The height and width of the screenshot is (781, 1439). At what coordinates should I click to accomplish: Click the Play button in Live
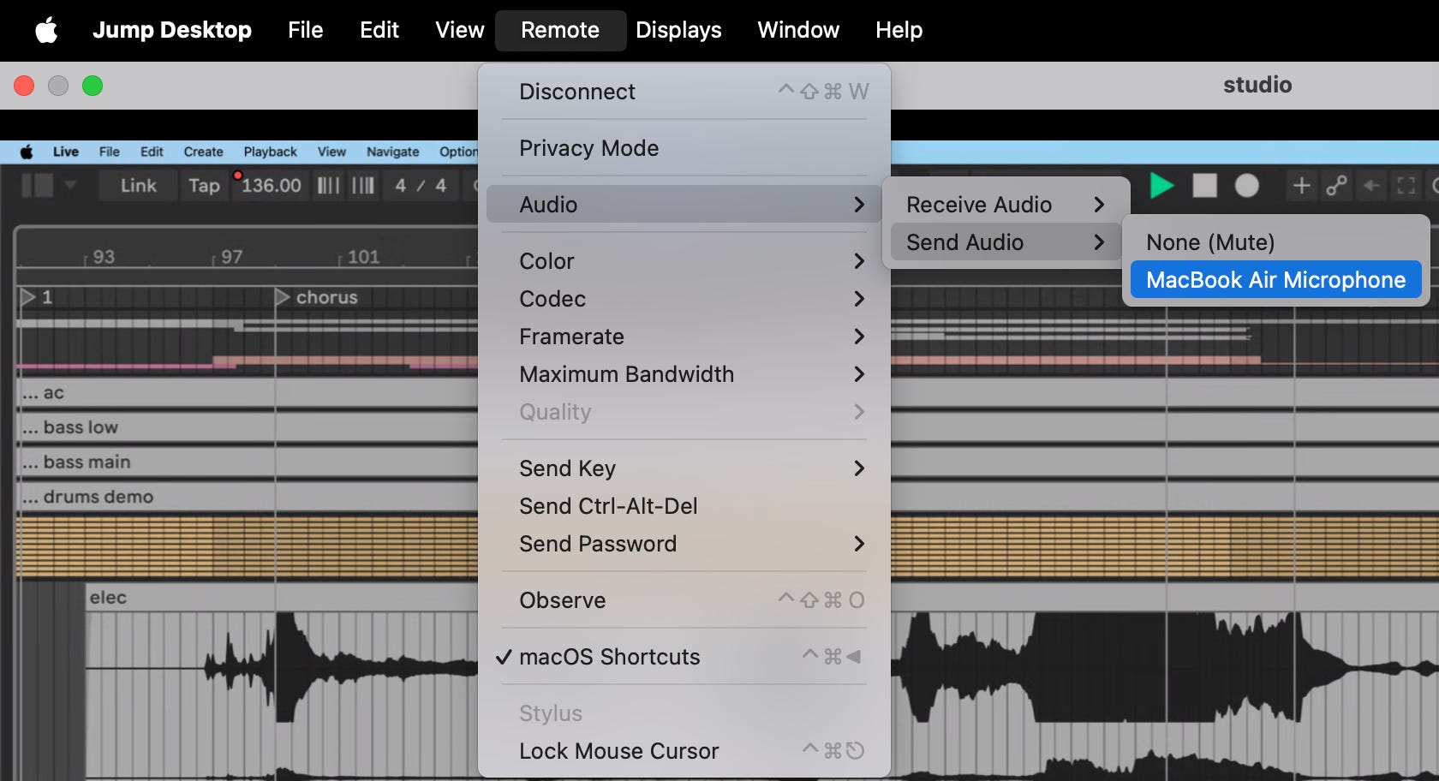click(1161, 185)
